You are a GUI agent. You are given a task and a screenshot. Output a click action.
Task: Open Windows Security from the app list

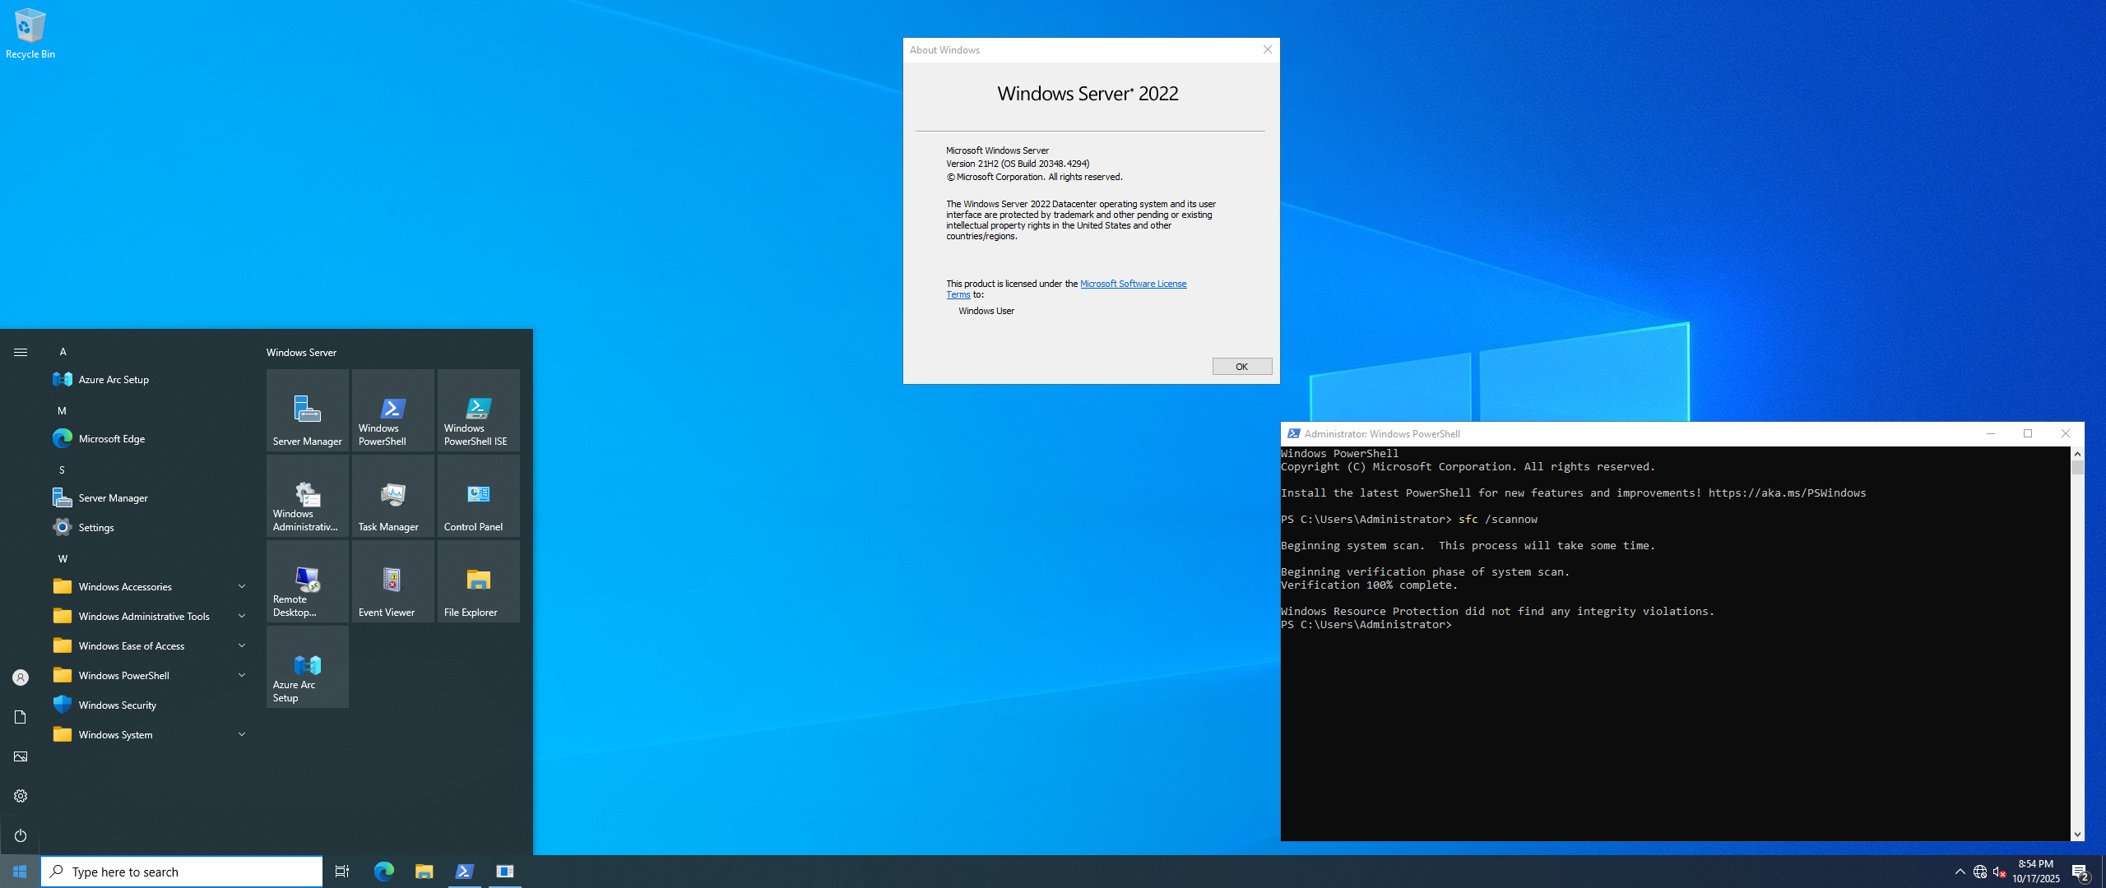point(117,705)
